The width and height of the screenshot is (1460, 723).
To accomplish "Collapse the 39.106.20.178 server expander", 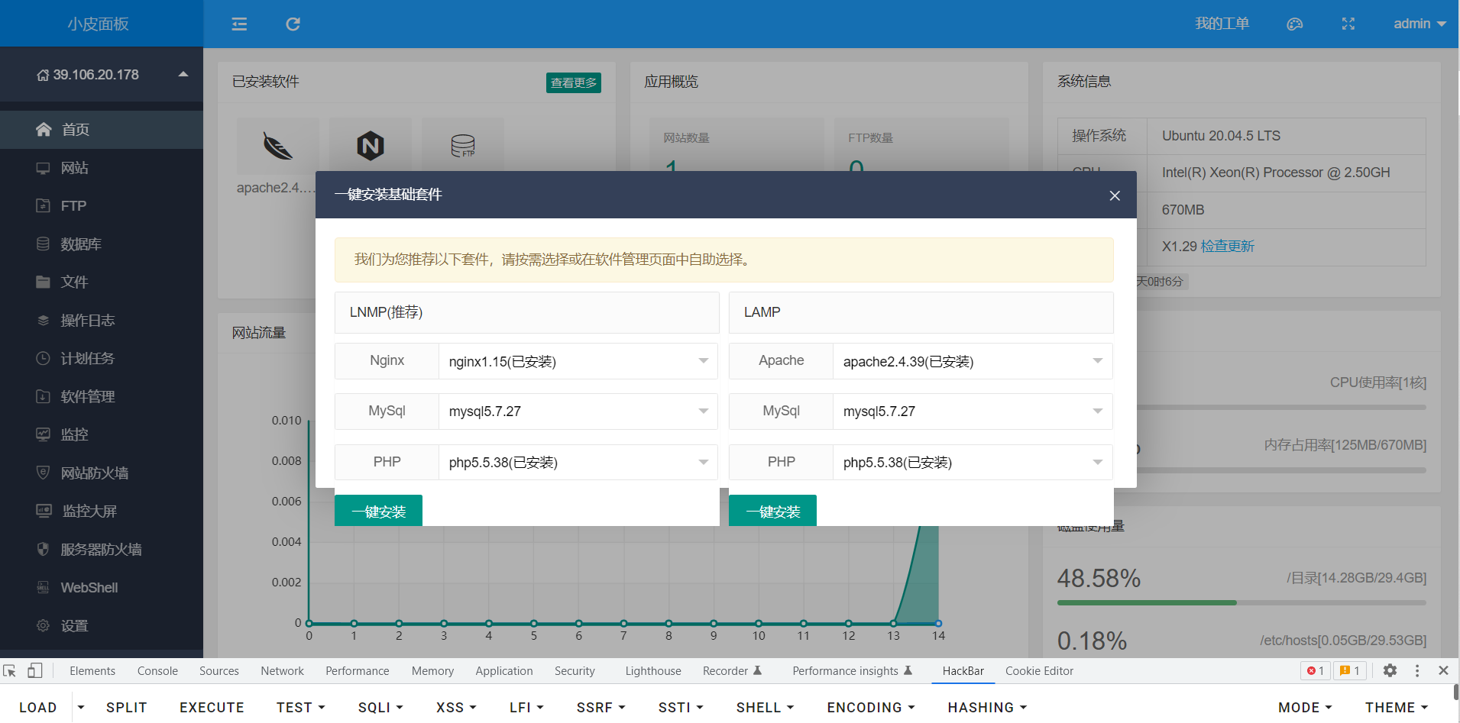I will point(183,74).
